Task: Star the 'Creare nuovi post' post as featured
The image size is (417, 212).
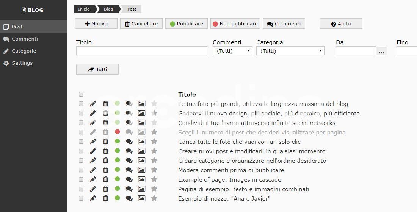Action: [x=154, y=151]
